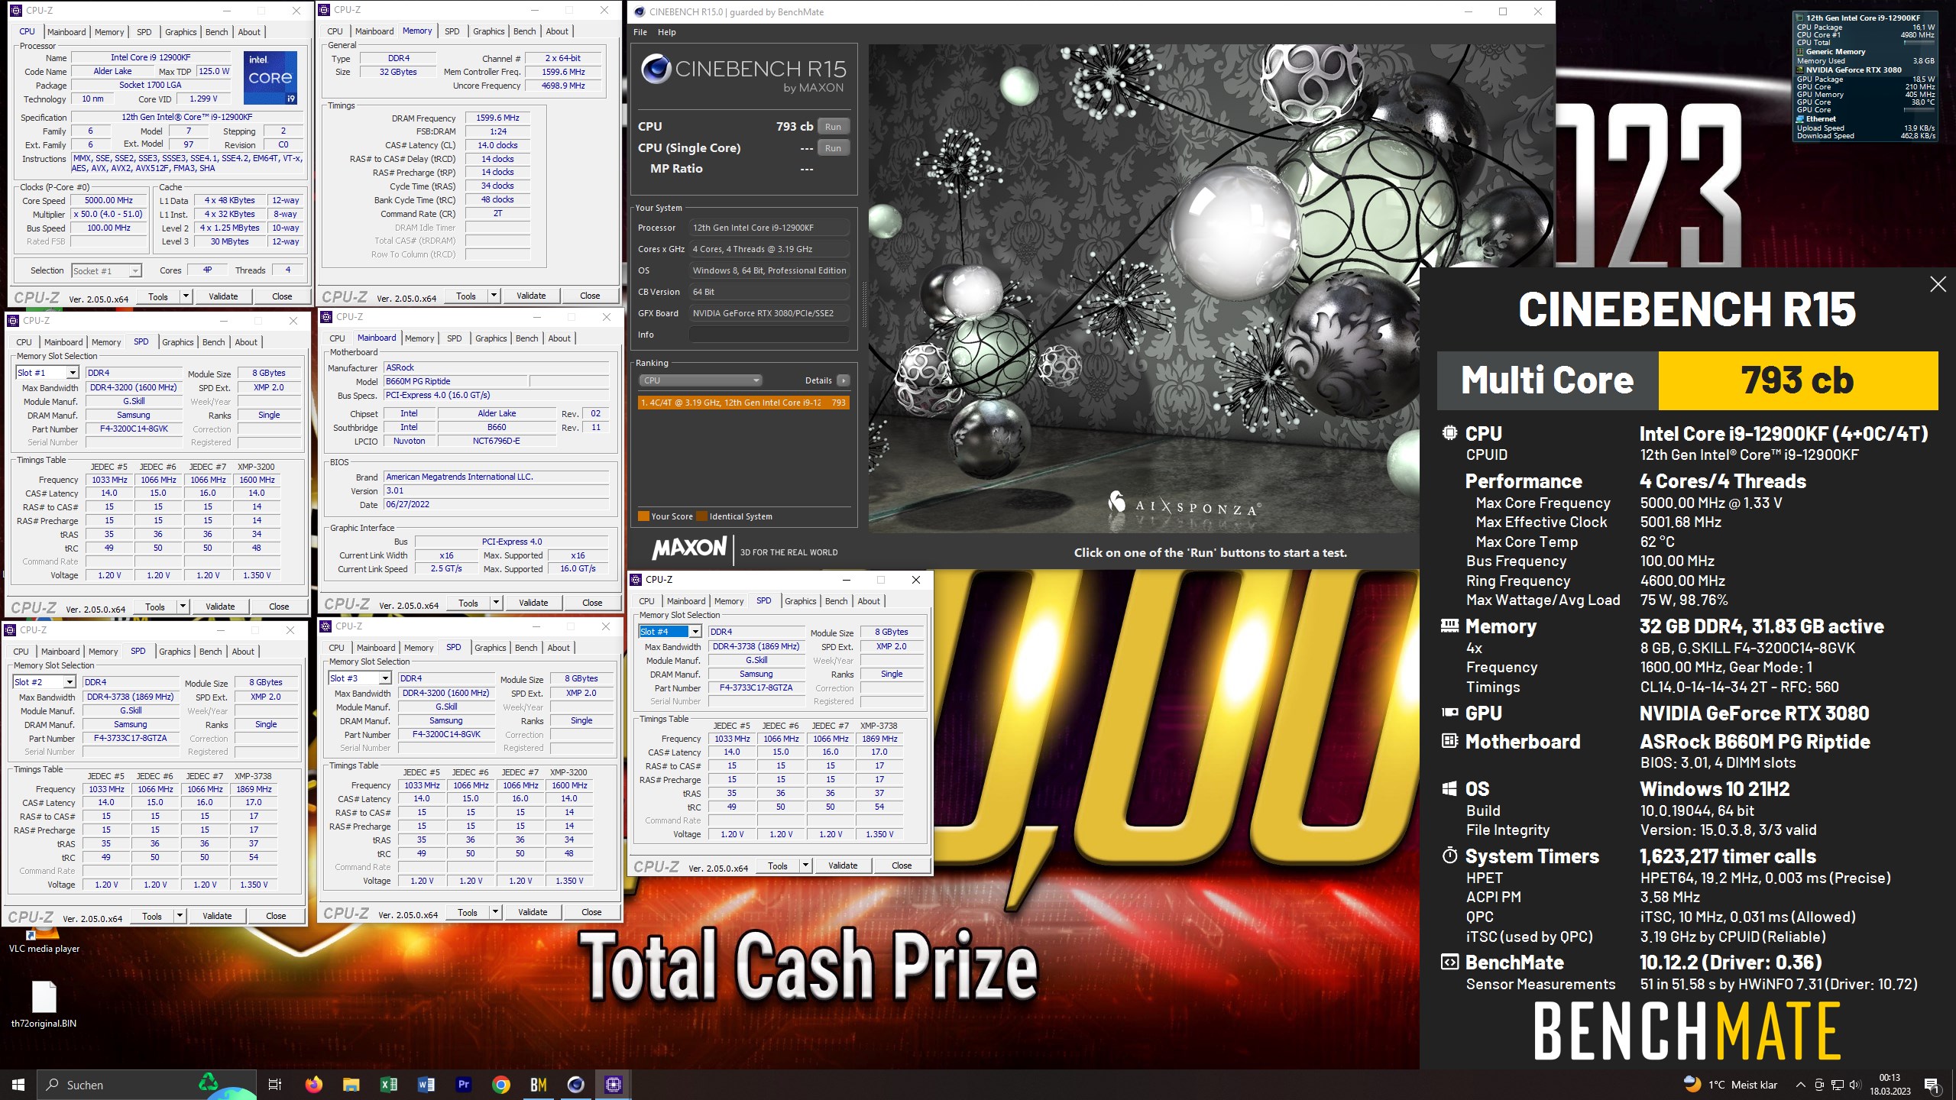
Task: Click the Details arrow in Cinebench Ranking
Action: point(843,380)
